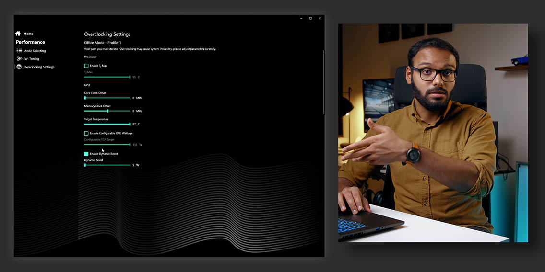The height and width of the screenshot is (272, 545).
Task: Click the house icon beside Home
Action: coord(18,34)
